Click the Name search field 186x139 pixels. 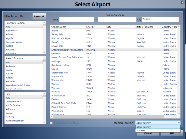click(76, 19)
